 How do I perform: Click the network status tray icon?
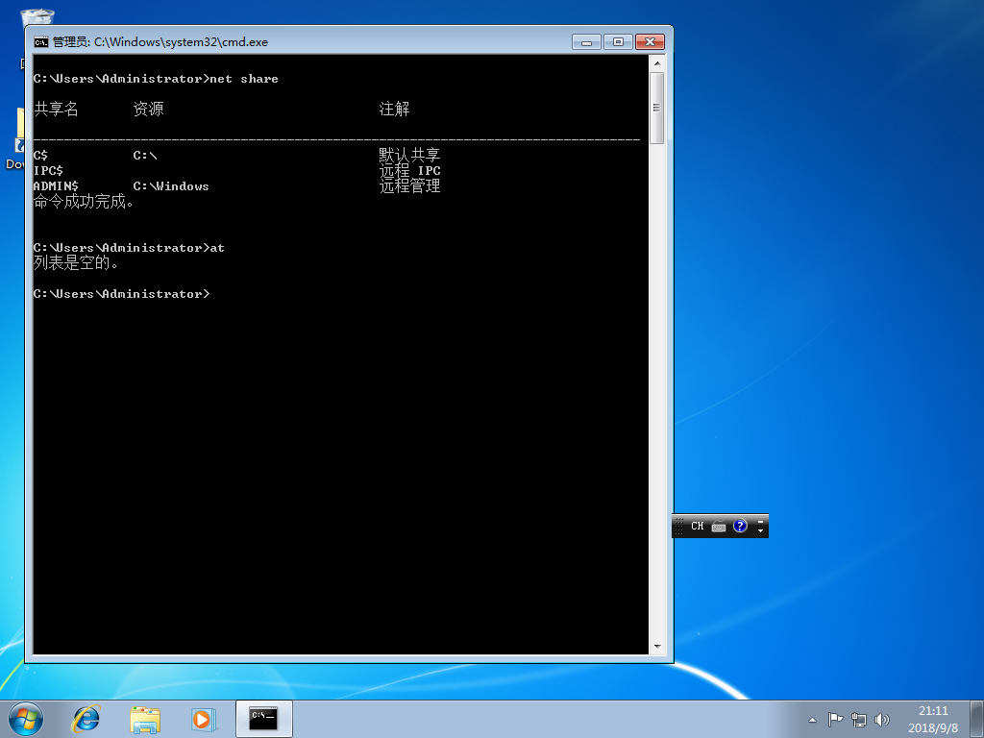(859, 719)
